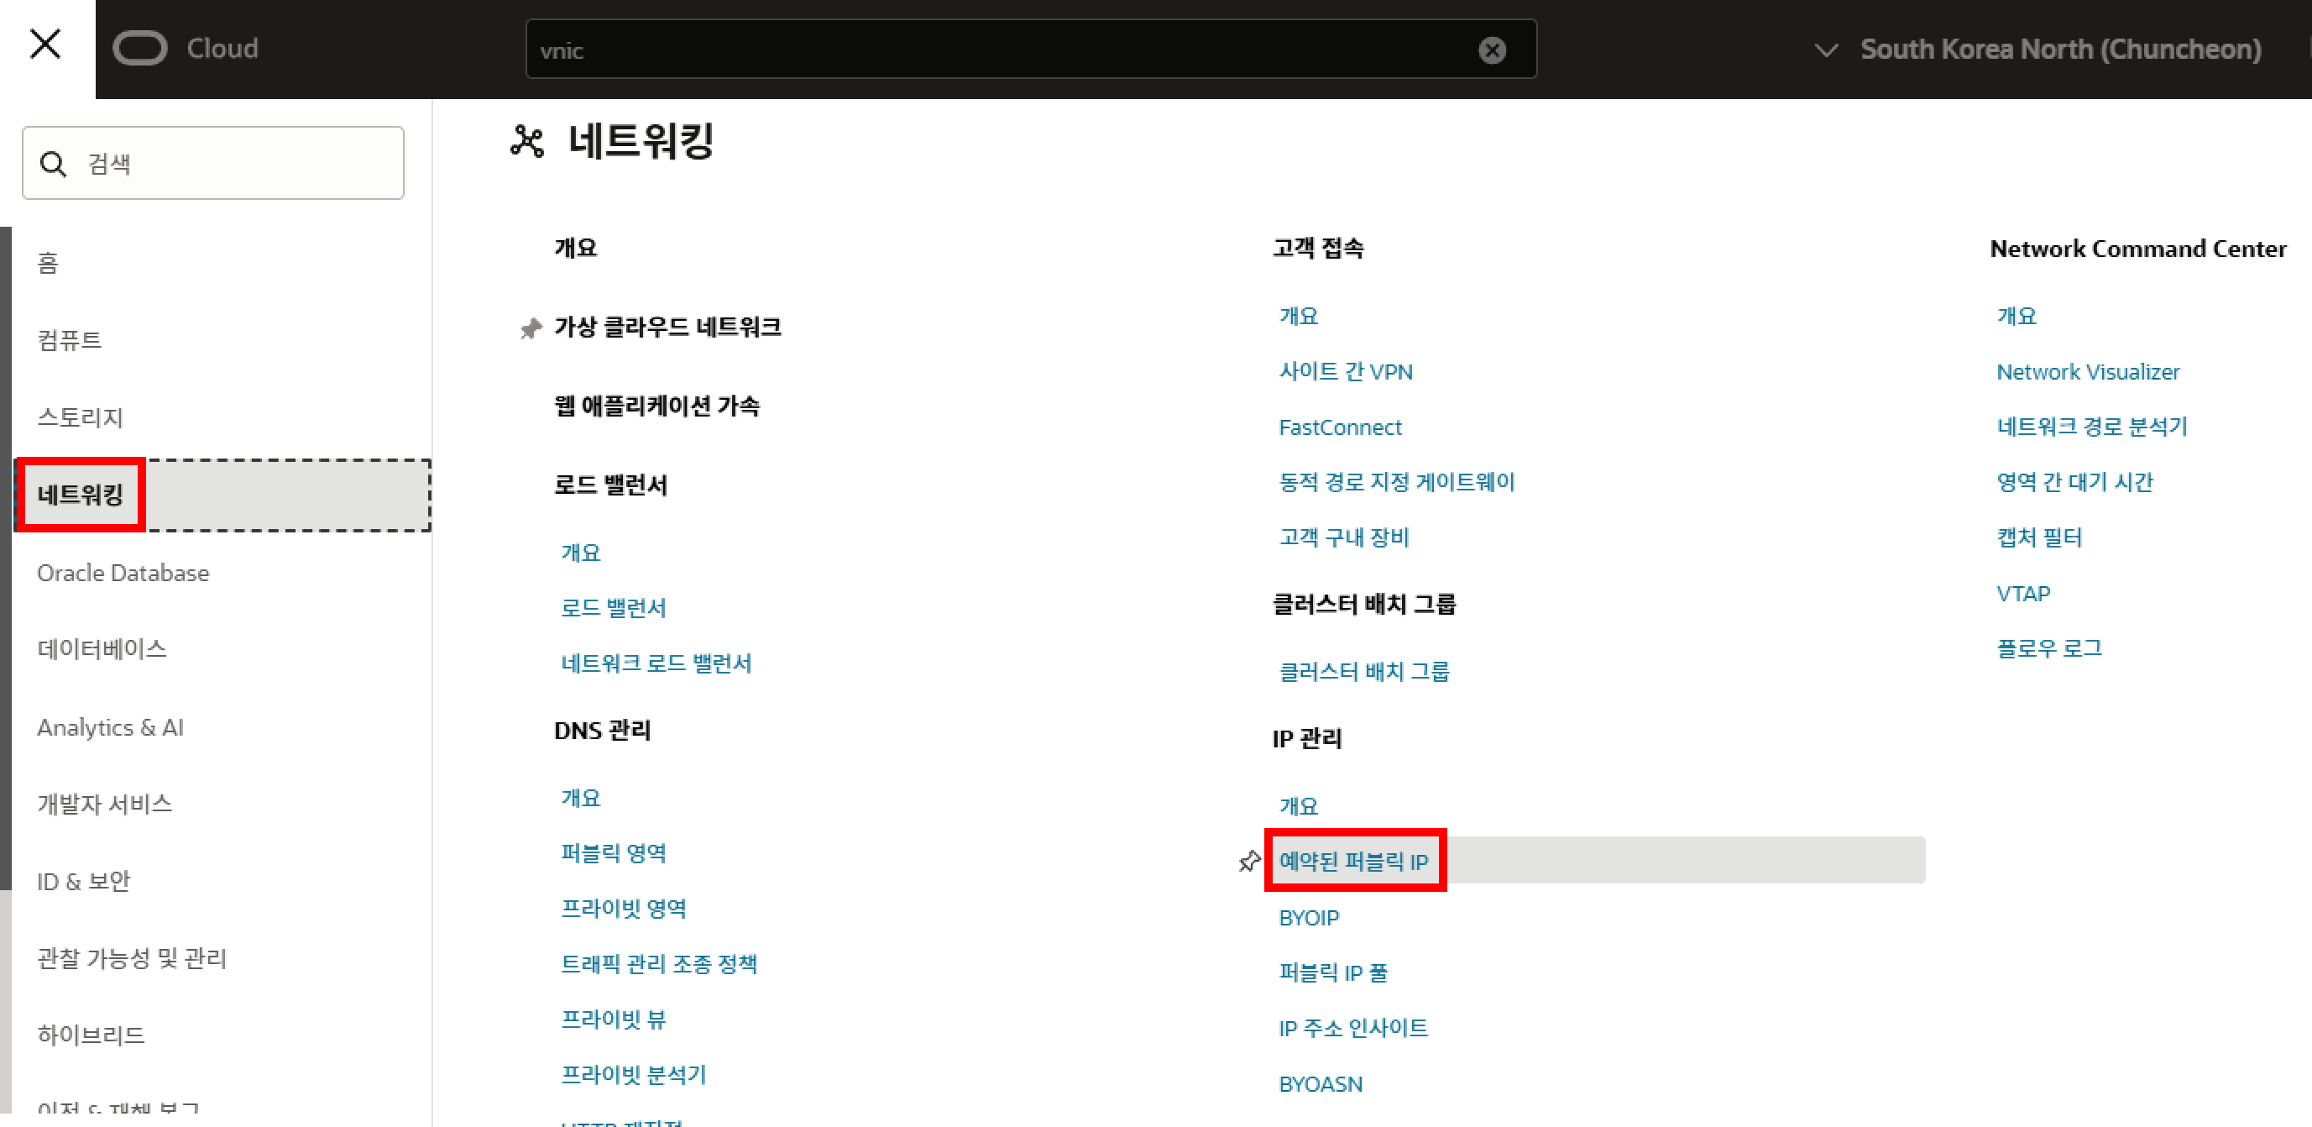Pin the 예약된 퍼블릭 IP item
This screenshot has height=1127, width=2312.
[1248, 861]
